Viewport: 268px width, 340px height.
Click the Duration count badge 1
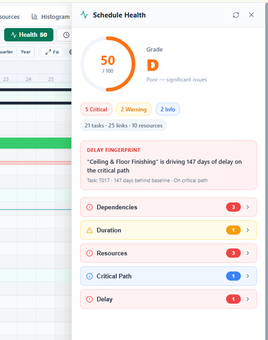coord(233,230)
